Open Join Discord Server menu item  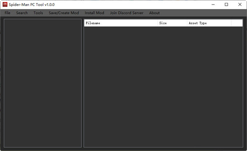[127, 13]
